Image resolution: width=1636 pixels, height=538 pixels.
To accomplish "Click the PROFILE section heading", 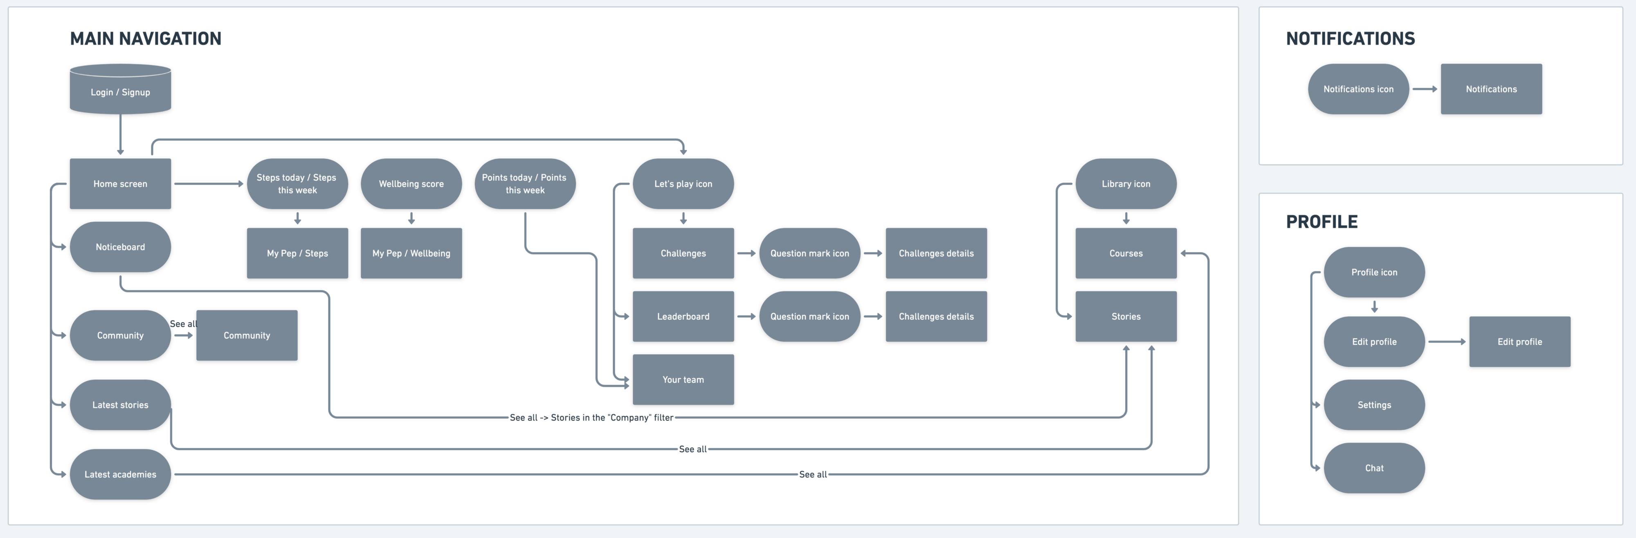I will coord(1321,222).
